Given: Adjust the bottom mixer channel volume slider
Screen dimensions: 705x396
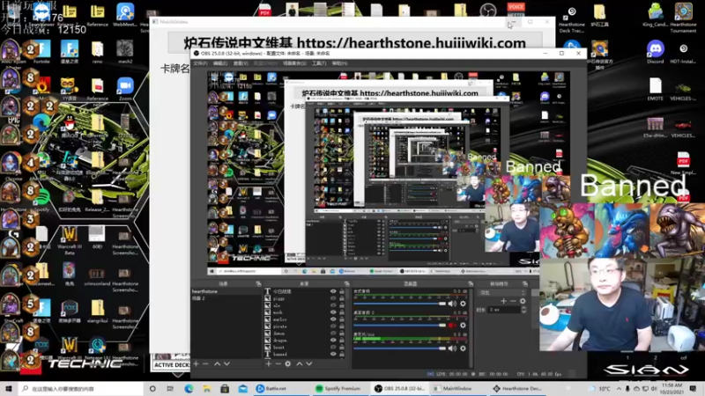Looking at the screenshot, I should click(399, 348).
